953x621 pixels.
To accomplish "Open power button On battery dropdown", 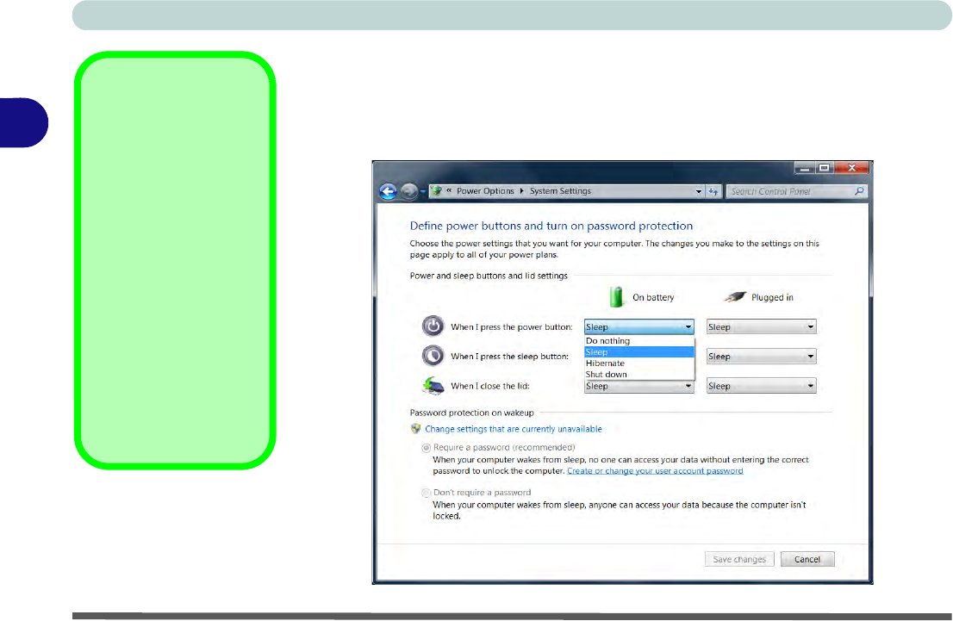I will click(638, 327).
